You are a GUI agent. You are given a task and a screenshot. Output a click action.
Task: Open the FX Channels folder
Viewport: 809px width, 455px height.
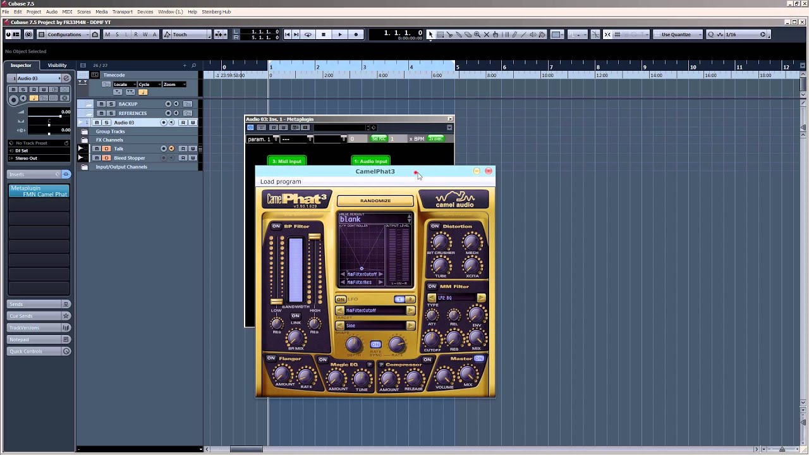84,140
